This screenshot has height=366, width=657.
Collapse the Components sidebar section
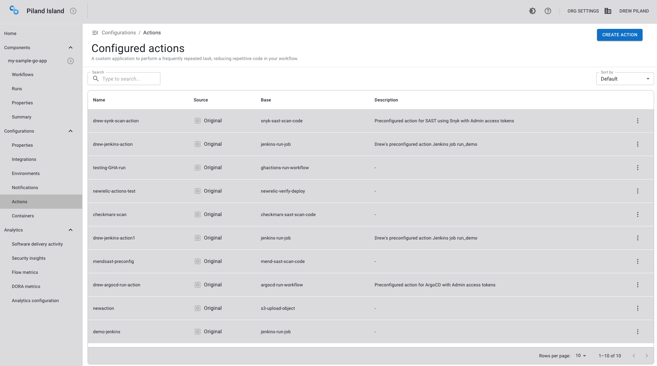pyautogui.click(x=71, y=48)
